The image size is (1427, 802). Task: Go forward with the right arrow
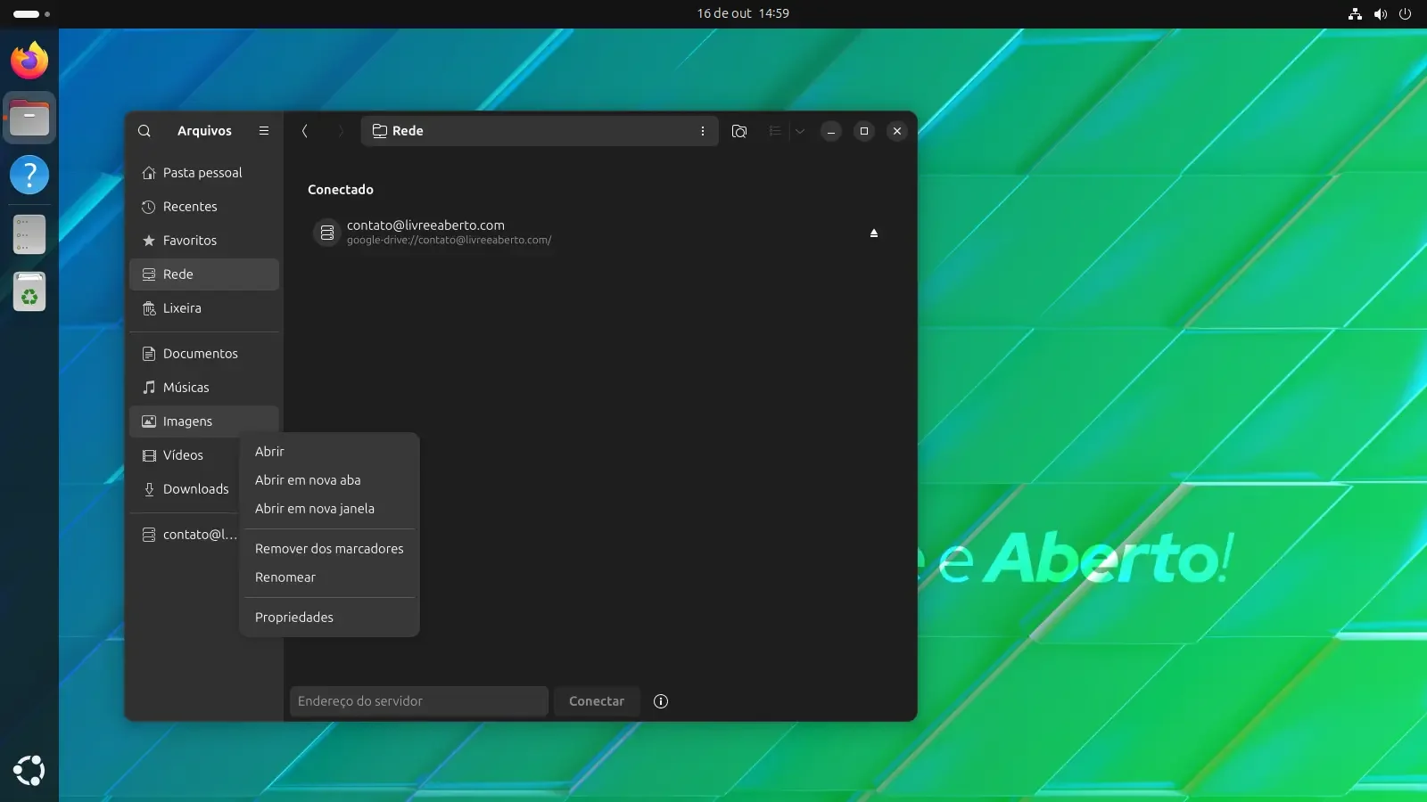pos(341,131)
